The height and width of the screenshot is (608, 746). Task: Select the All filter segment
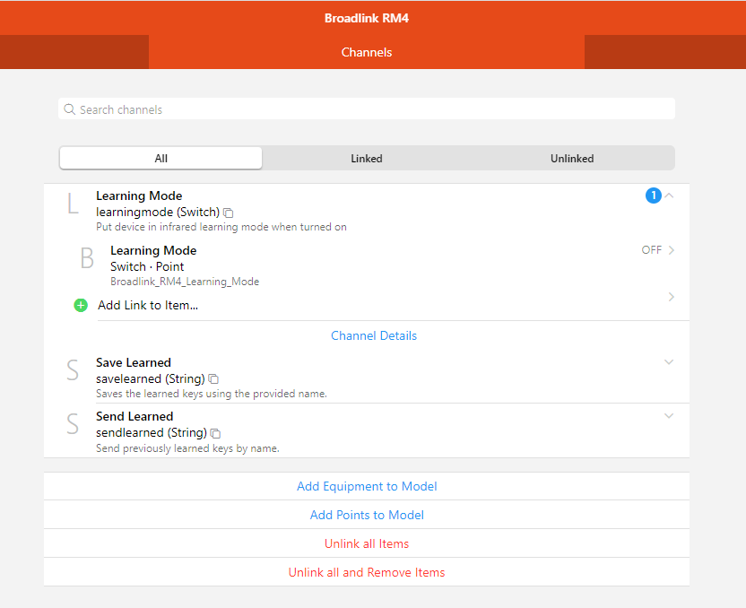(x=161, y=159)
